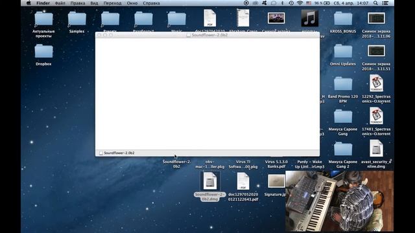
Task: Open the Apple menu
Action: point(29,3)
